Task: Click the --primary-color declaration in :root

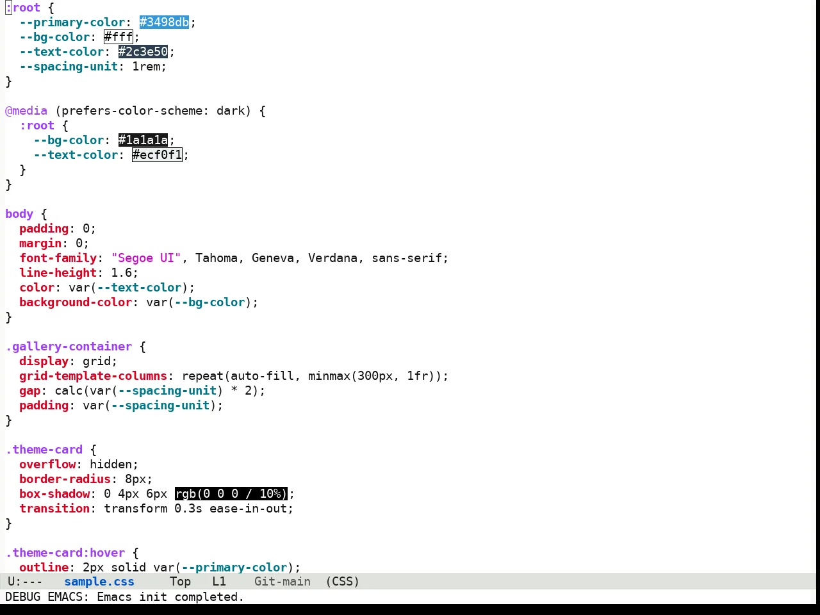Action: point(72,22)
